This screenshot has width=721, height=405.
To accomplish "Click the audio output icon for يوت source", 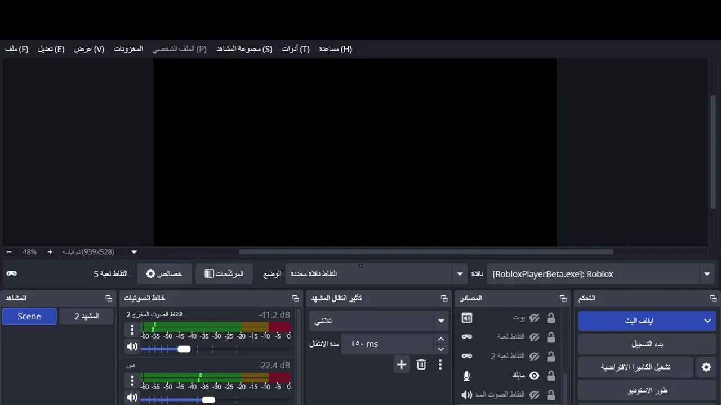I will 466,318.
